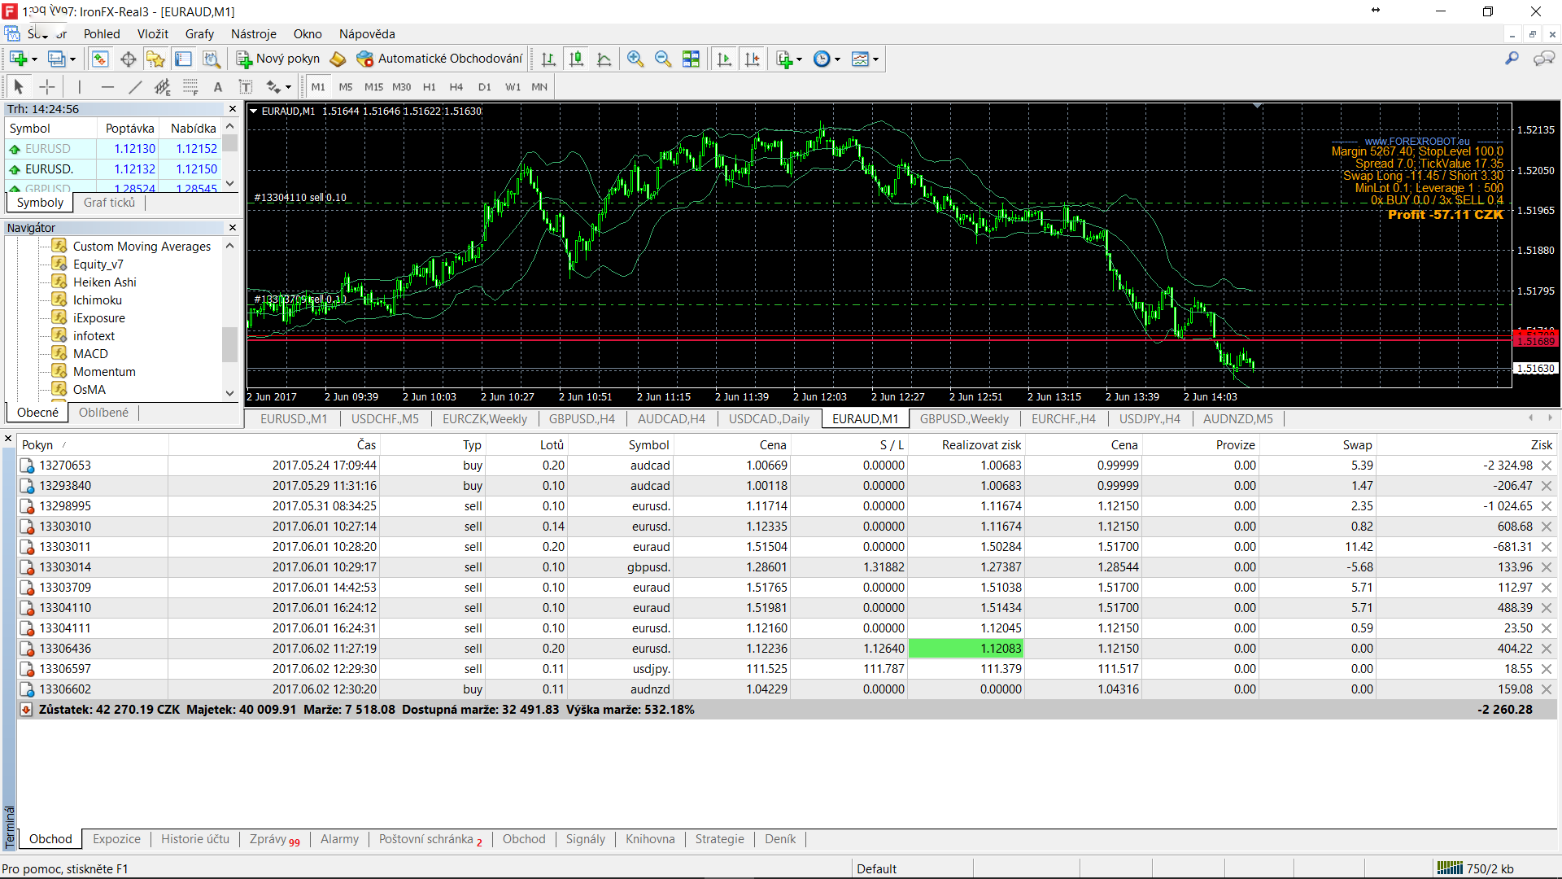Open the Nástroje menu
This screenshot has width=1562, height=879.
pyautogui.click(x=253, y=34)
